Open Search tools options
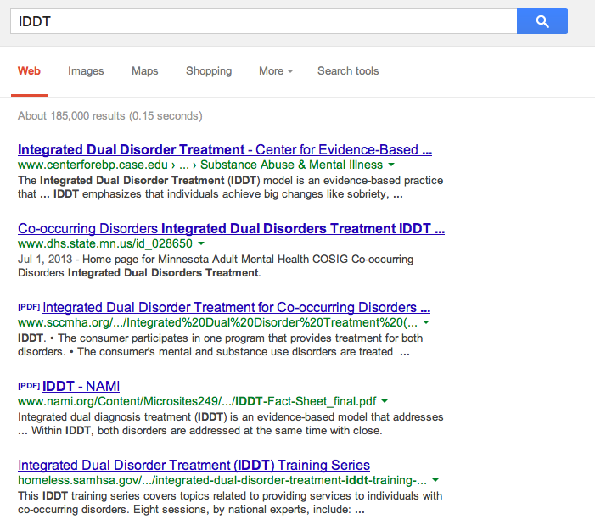The width and height of the screenshot is (595, 525). [x=348, y=71]
